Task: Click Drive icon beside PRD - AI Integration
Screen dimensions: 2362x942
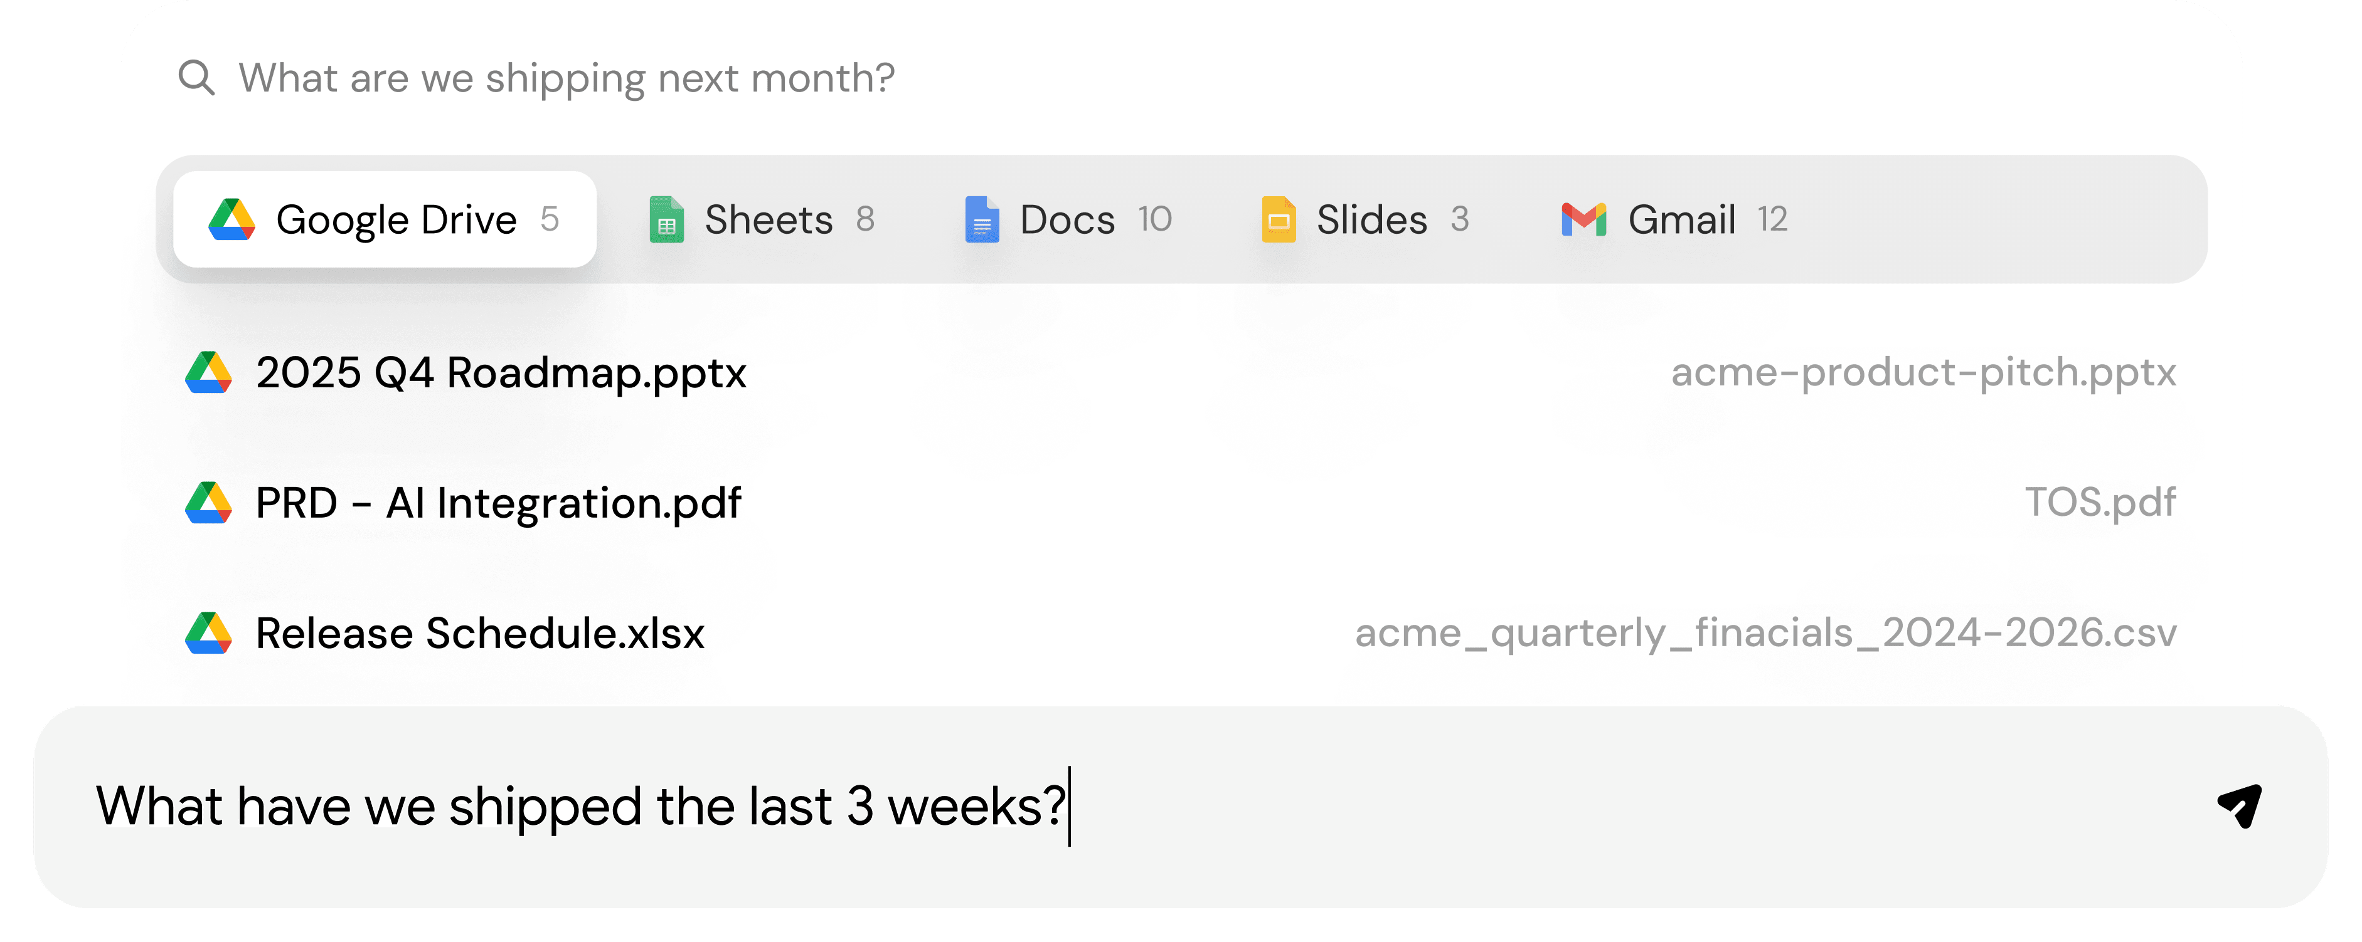Action: tap(209, 503)
